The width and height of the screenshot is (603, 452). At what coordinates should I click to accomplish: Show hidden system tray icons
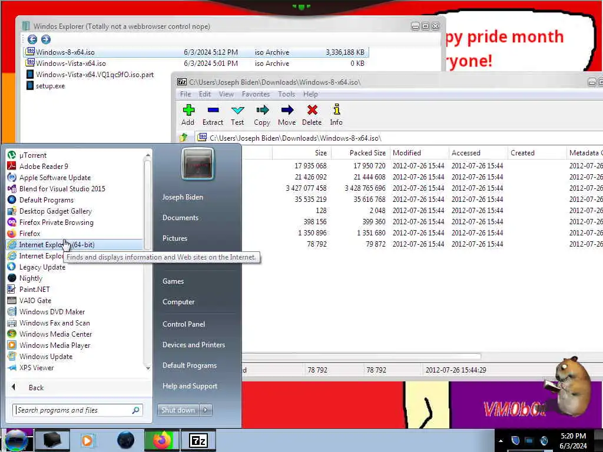coord(501,441)
